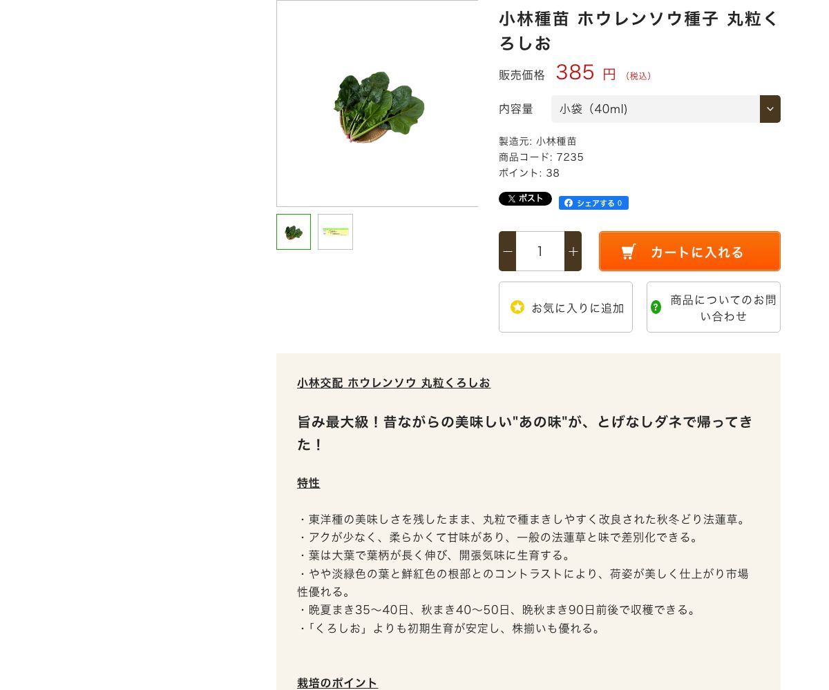Click the main spinach product image

pos(377,103)
